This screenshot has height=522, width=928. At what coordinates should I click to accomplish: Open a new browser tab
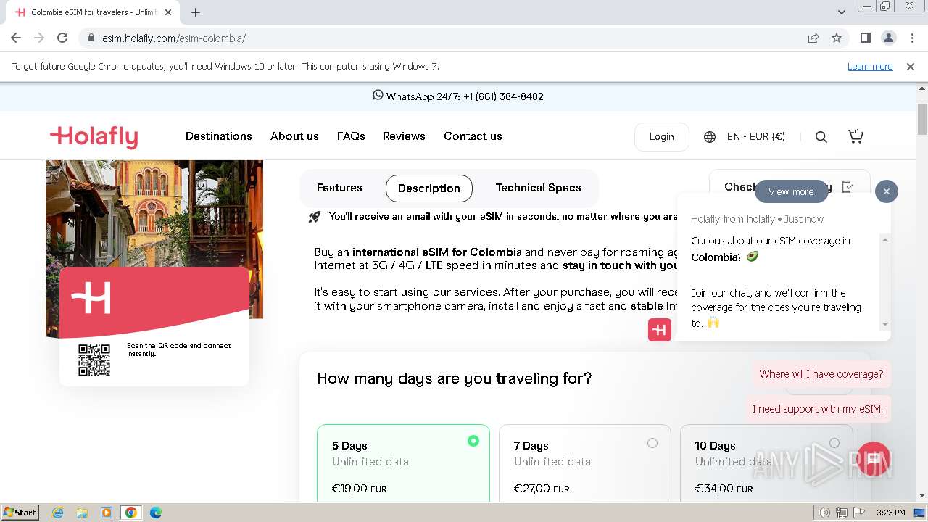coord(196,12)
